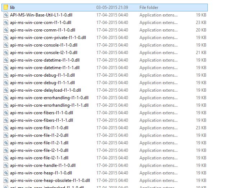Viewport: 229px width, 188px height.
Task: Click the icon of api-ms-win-core-datetime-l1-1-1.dll
Action: pyautogui.click(x=6, y=68)
